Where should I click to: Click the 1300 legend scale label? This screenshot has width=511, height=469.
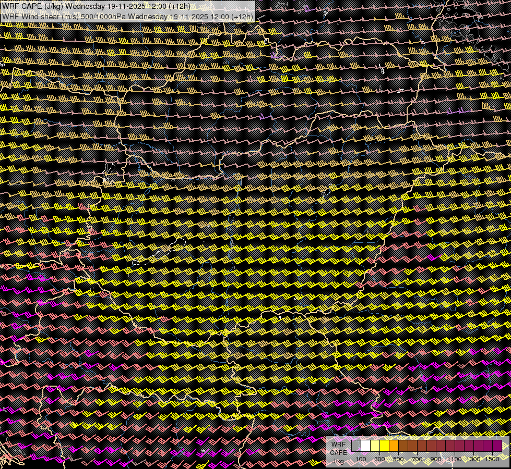473,459
